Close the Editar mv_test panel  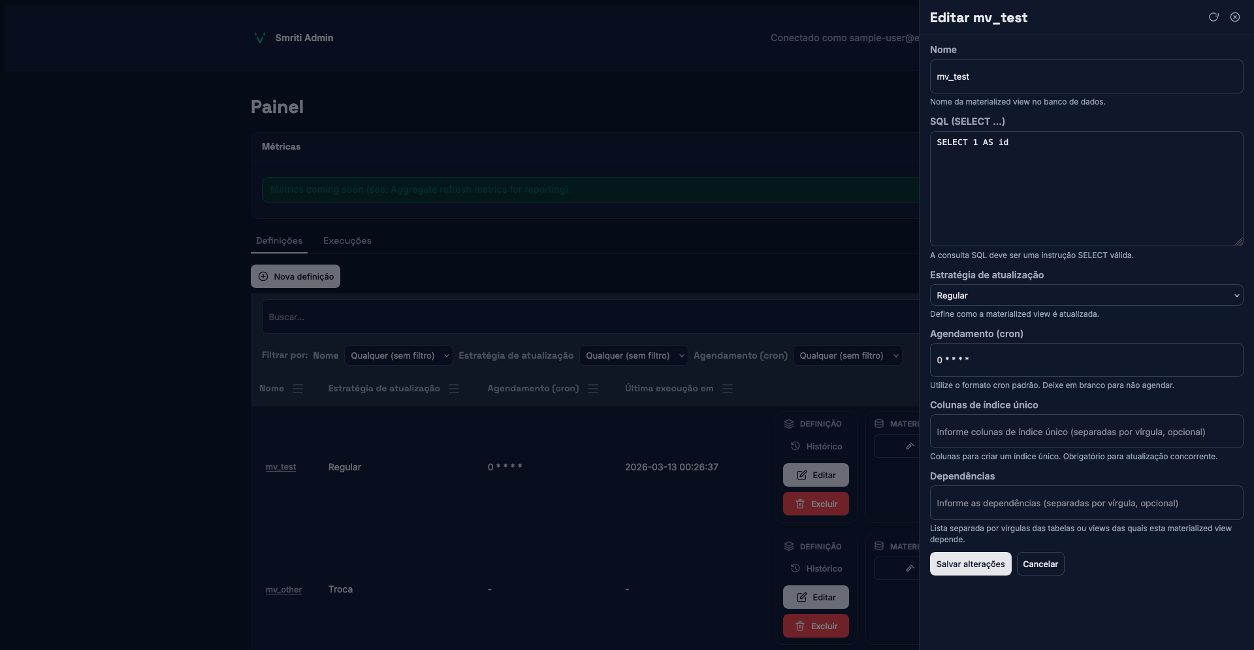pos(1235,17)
